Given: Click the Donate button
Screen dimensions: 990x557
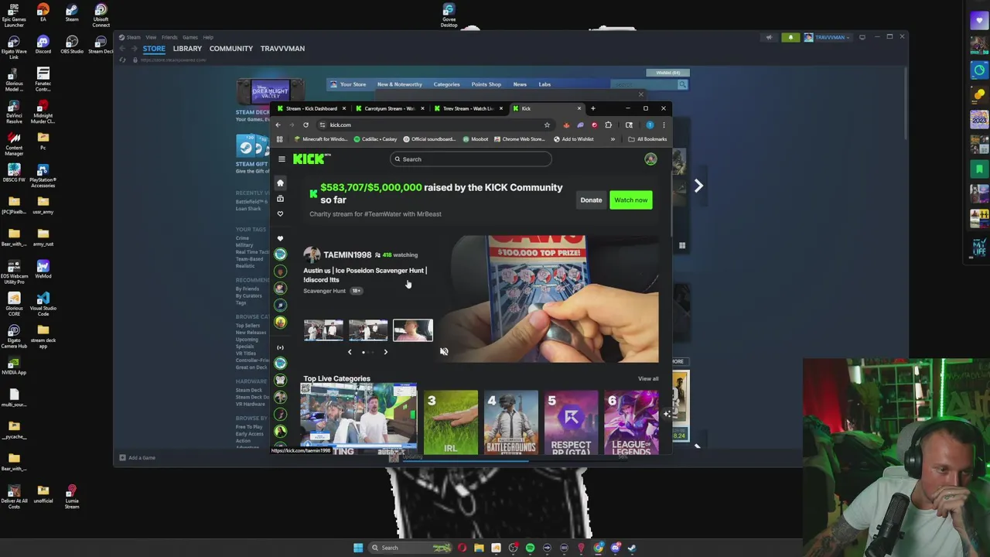Looking at the screenshot, I should 591,200.
